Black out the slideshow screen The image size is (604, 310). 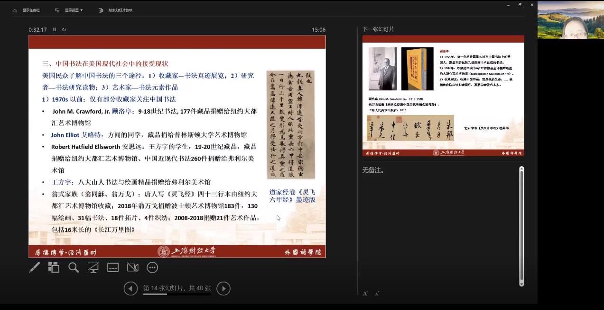point(93,267)
